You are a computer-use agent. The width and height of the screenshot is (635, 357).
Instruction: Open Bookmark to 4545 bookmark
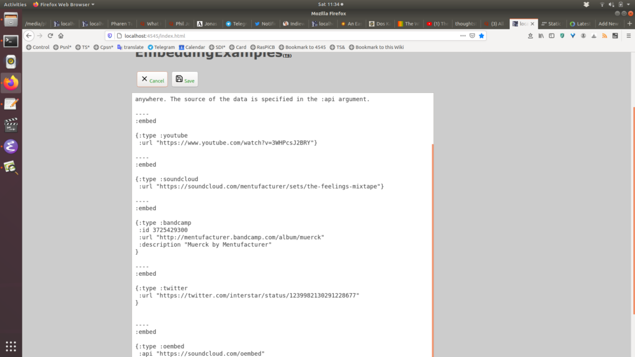[302, 47]
